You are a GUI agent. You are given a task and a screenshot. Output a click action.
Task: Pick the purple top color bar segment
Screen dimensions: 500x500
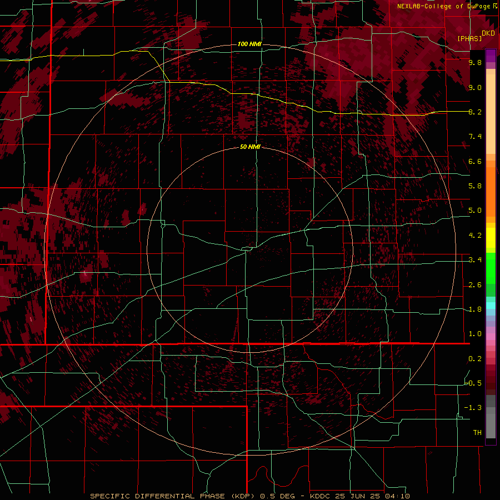click(x=491, y=56)
